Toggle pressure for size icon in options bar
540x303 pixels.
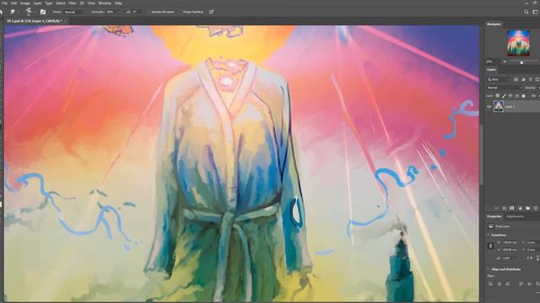coord(211,12)
